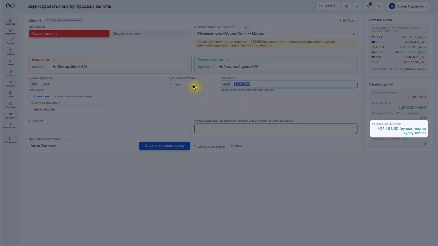
Task: Click the bug report icon
Action: click(347, 6)
